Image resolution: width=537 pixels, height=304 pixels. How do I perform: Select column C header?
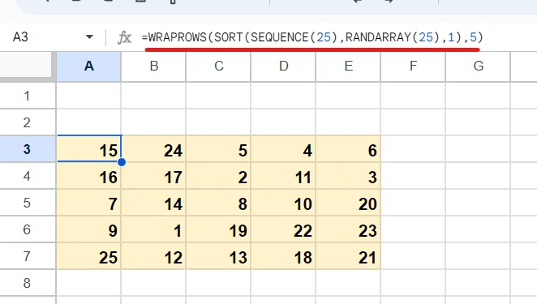pyautogui.click(x=218, y=66)
